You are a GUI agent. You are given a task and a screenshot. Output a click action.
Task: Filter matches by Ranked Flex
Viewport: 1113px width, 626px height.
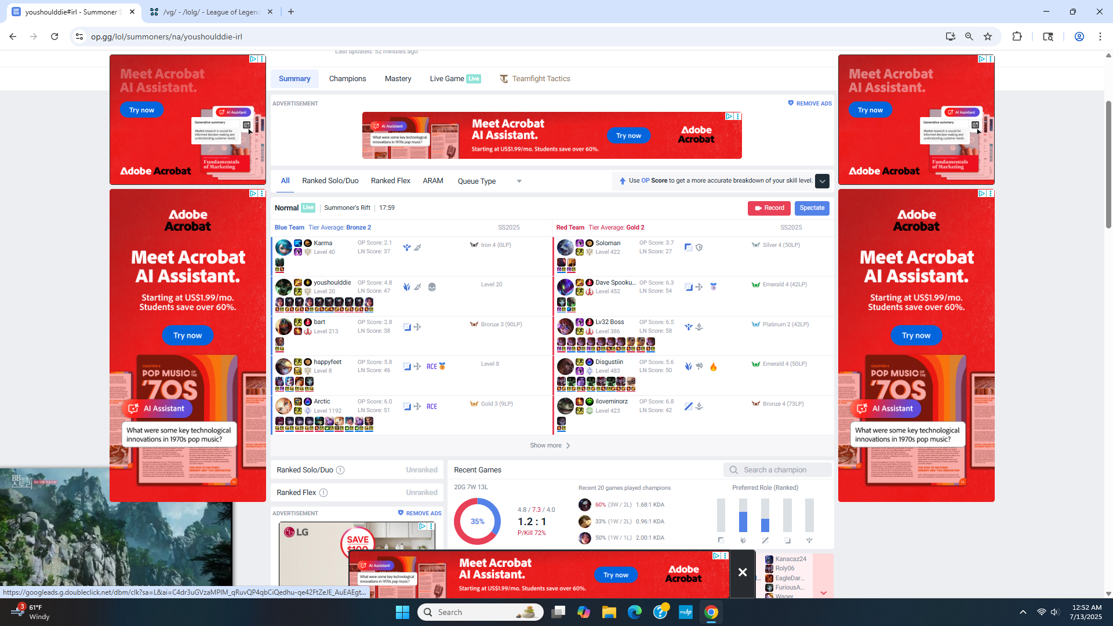[390, 181]
